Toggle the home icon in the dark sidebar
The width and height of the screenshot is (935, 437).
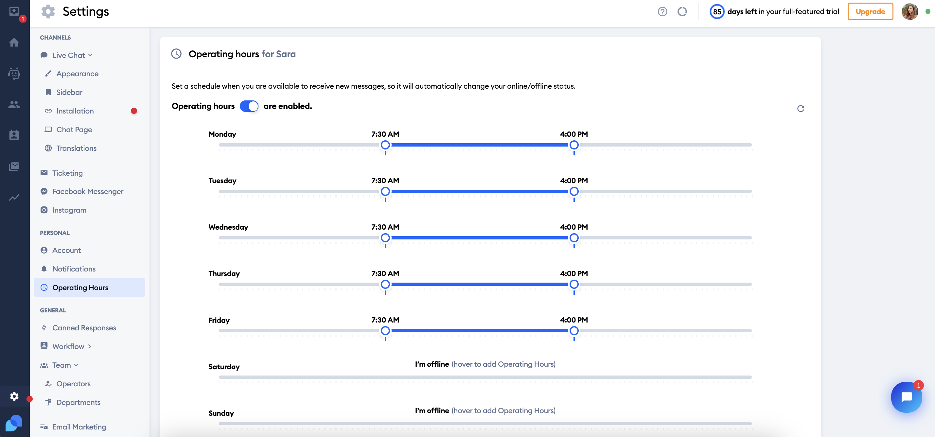tap(14, 43)
